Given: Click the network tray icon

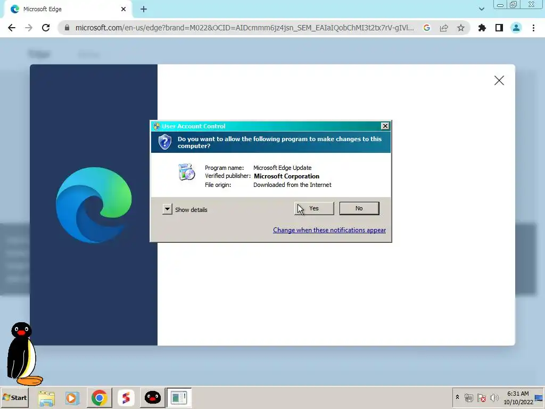Looking at the screenshot, I should tap(468, 397).
